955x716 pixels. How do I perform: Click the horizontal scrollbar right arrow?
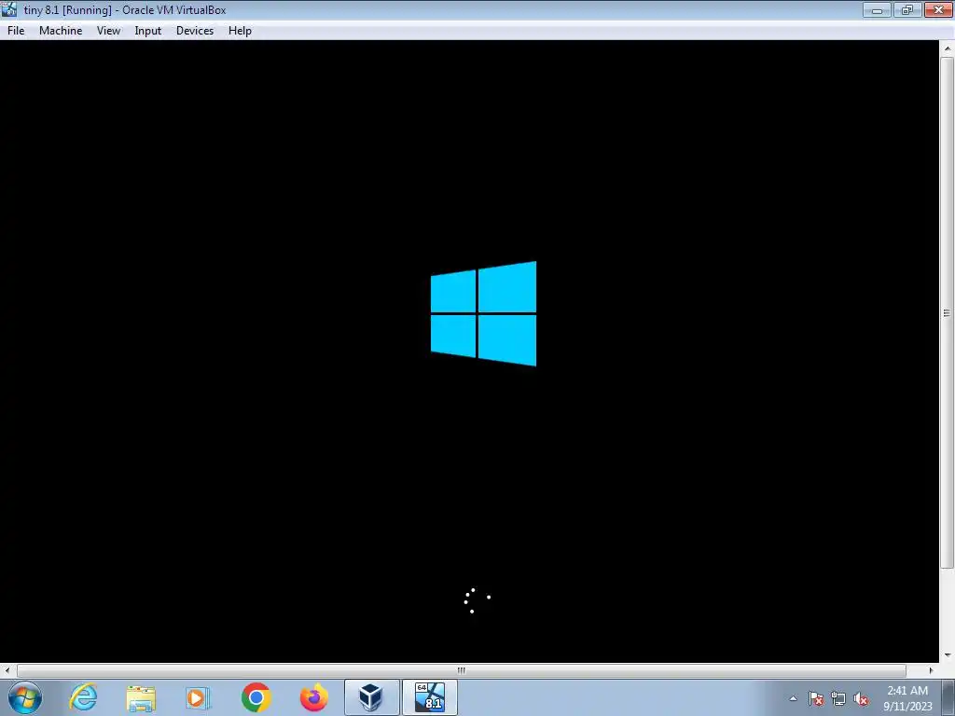tap(931, 670)
